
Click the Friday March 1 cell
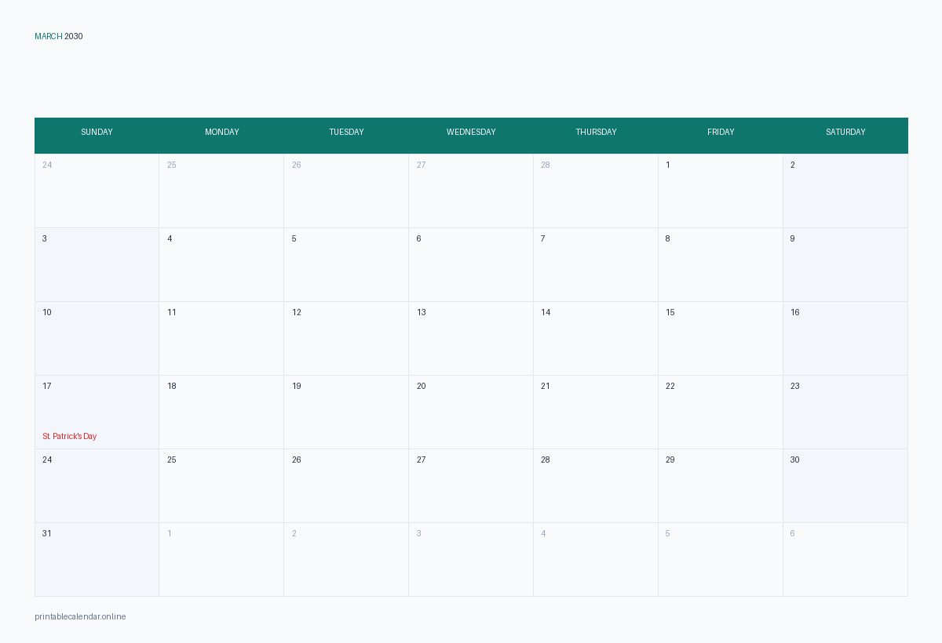pos(721,191)
